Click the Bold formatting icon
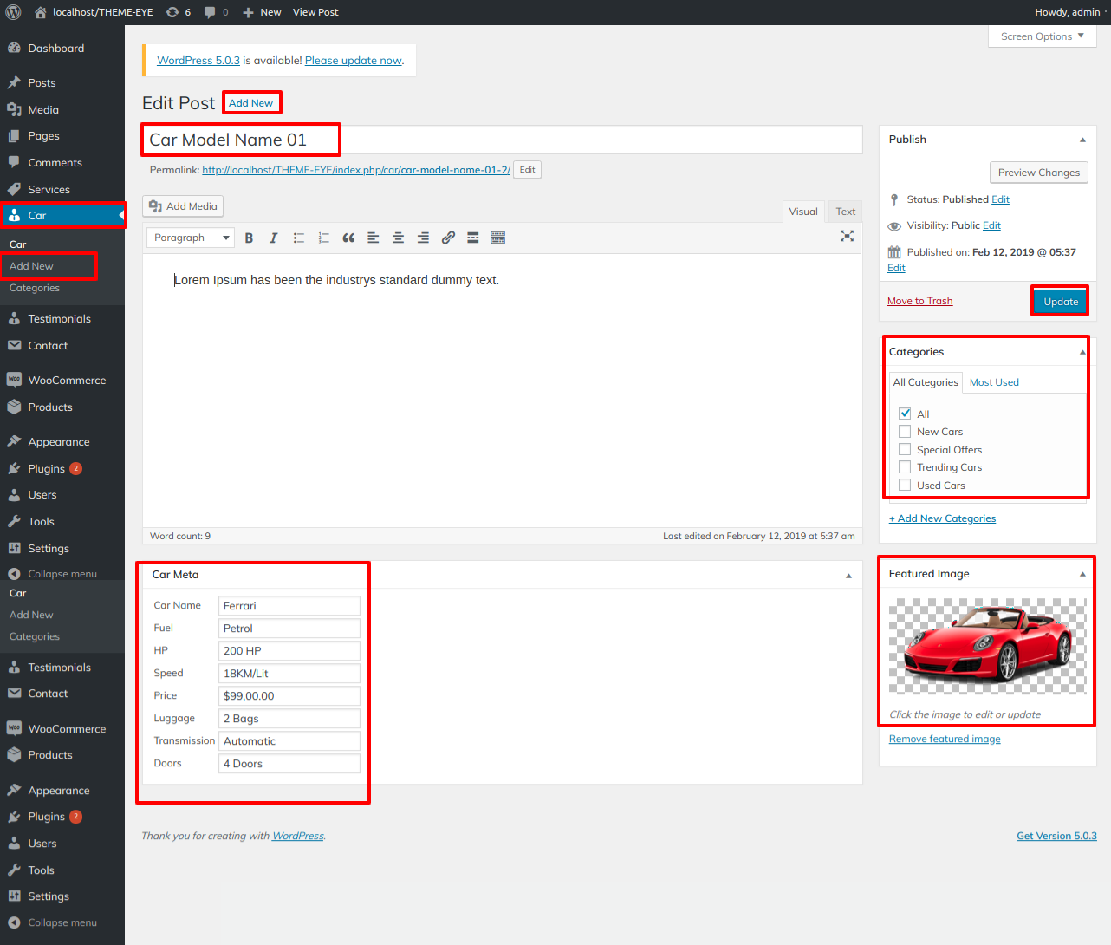 [x=249, y=238]
